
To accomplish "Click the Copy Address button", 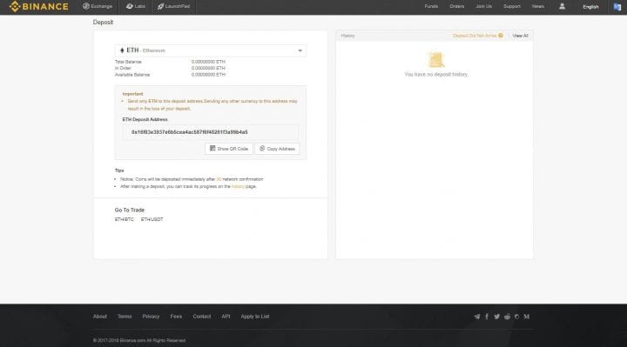I will pyautogui.click(x=277, y=149).
